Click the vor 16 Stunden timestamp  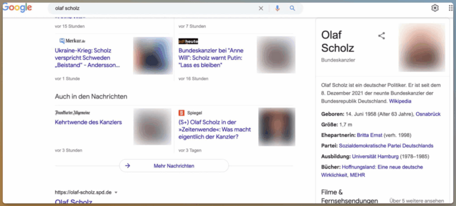click(193, 79)
